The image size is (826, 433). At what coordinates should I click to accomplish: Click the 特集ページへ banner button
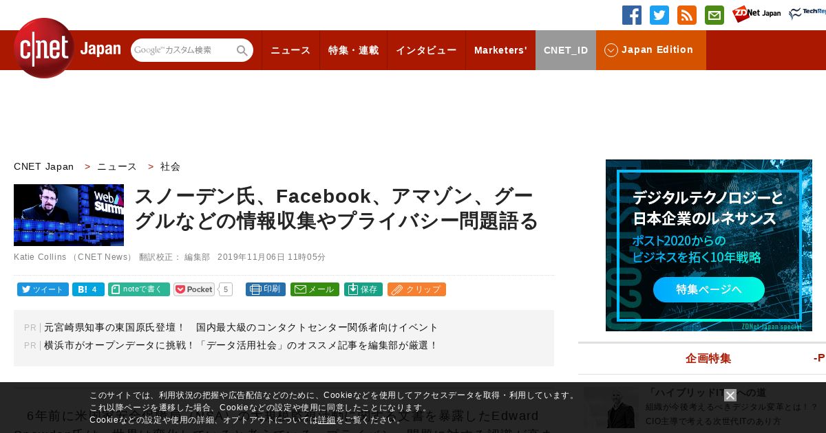coord(709,289)
